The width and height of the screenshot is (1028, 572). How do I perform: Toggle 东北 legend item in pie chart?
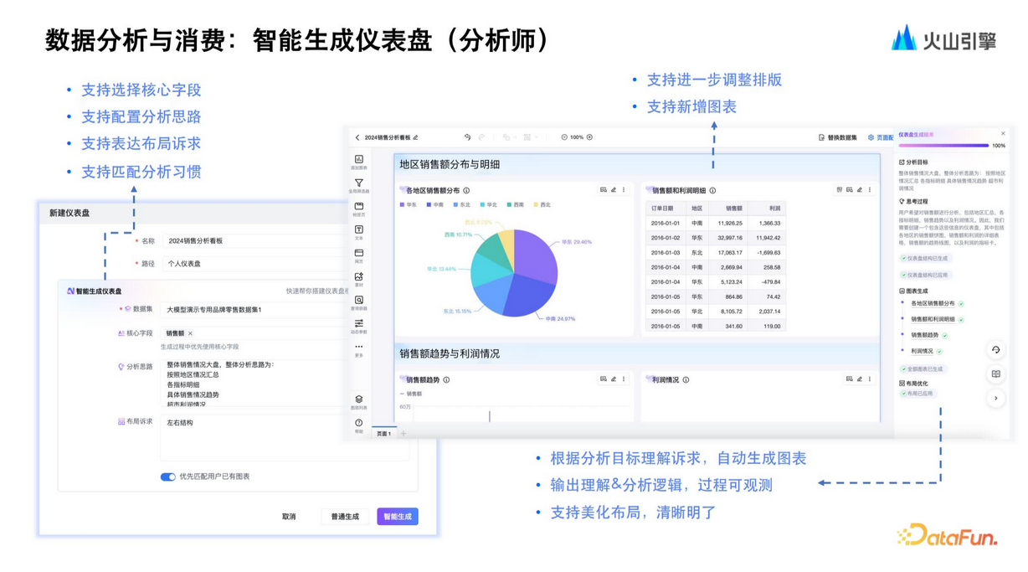pos(462,204)
